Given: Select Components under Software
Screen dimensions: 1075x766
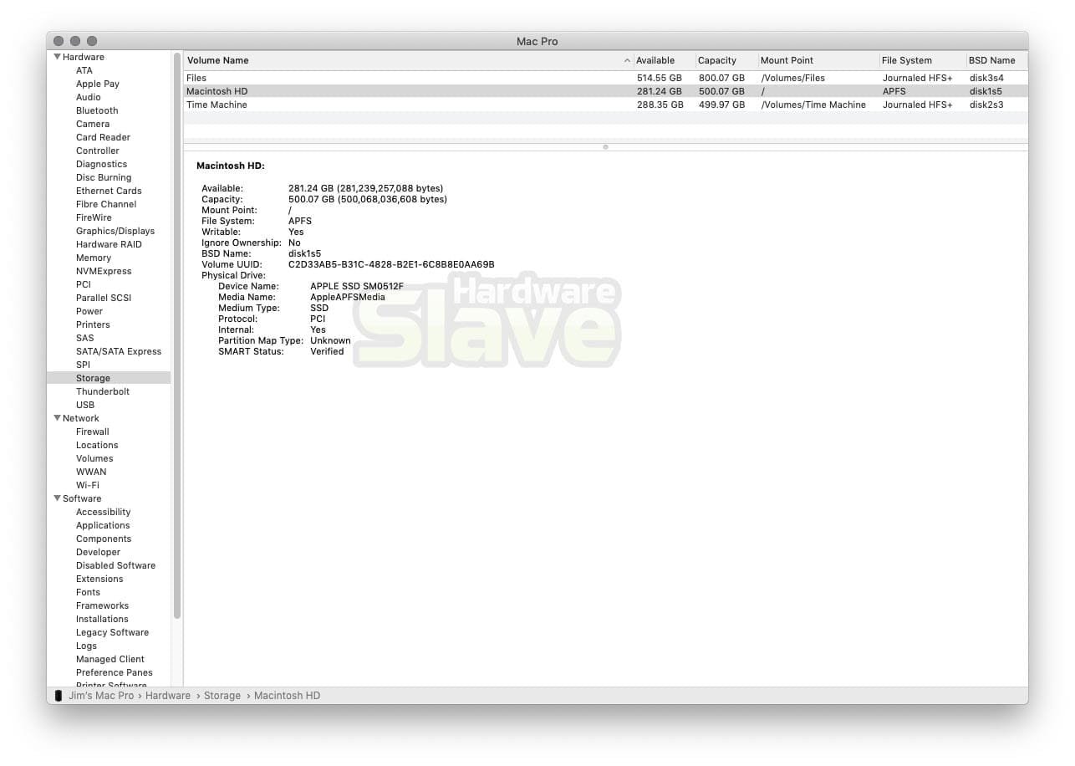Looking at the screenshot, I should (x=104, y=539).
